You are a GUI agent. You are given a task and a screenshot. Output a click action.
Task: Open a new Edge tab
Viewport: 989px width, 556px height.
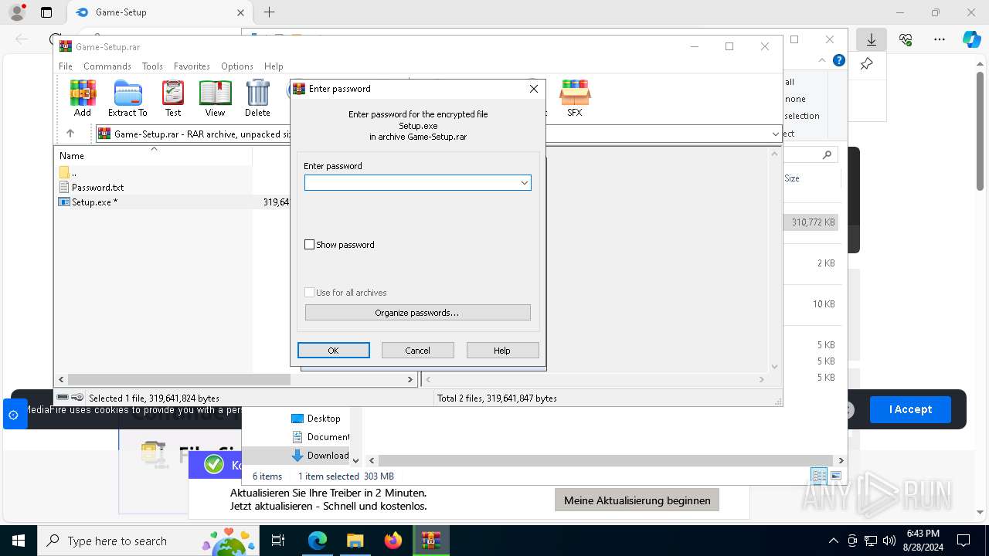(x=269, y=12)
